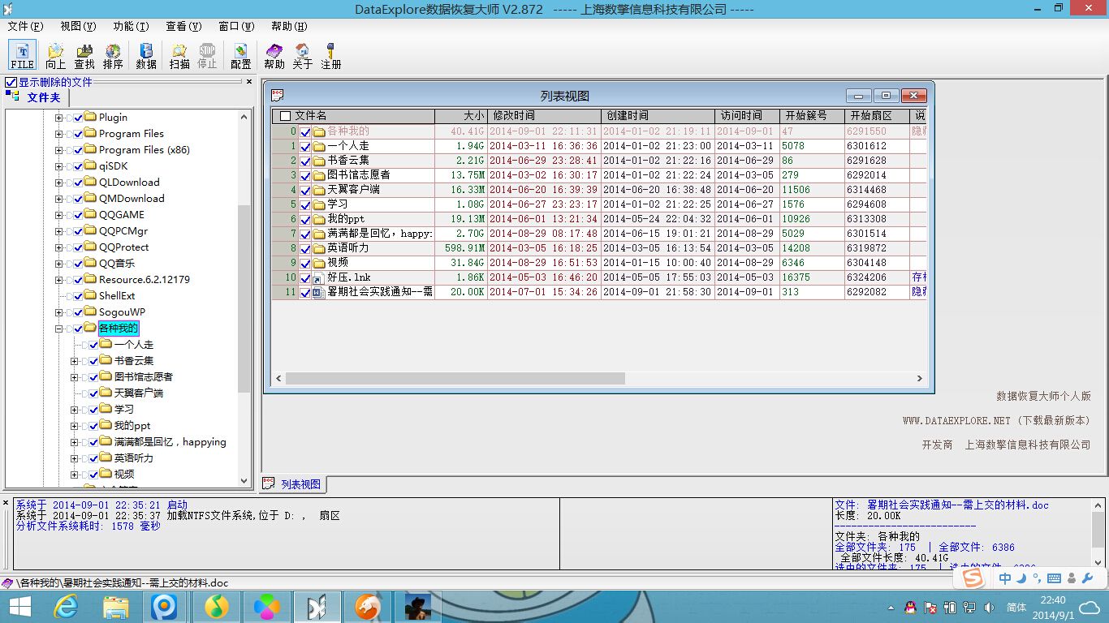Open 配置 (Configuration) settings icon

tap(240, 54)
